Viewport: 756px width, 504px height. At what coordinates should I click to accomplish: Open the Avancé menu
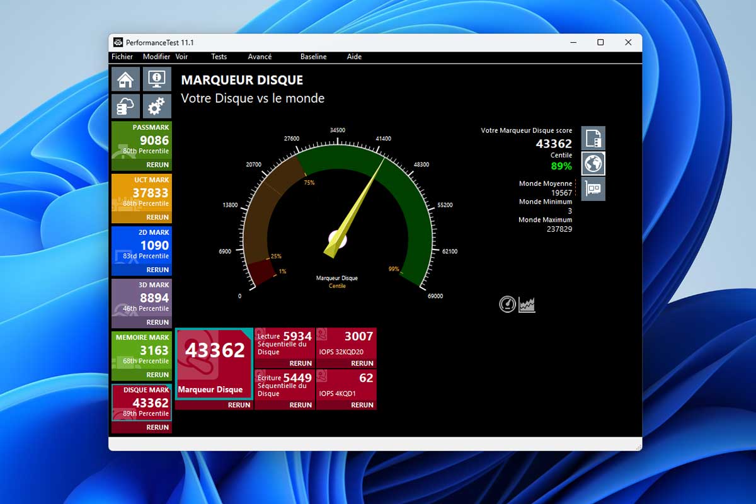[x=260, y=57]
